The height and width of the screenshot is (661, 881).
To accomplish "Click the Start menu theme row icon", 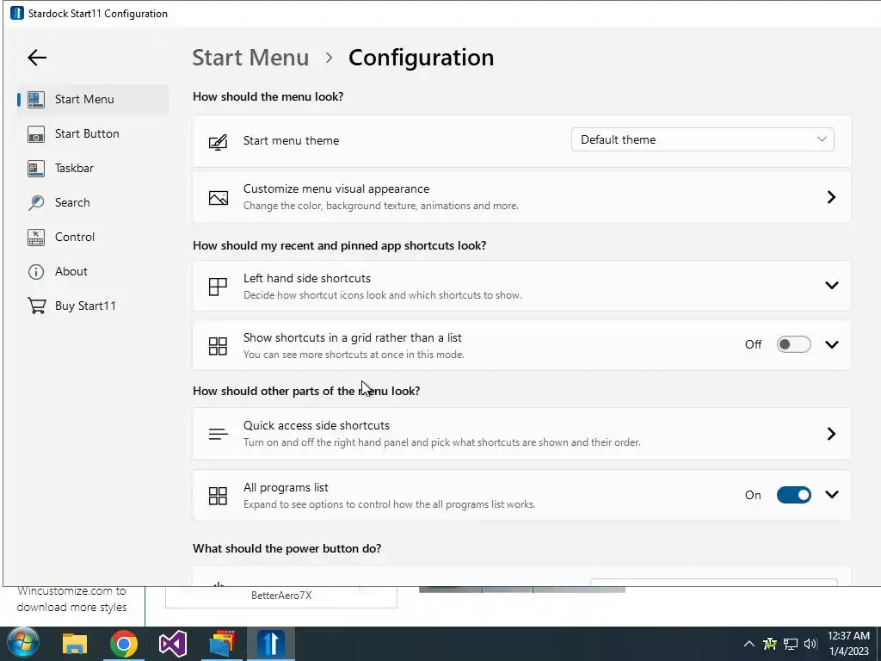I will 218,142.
